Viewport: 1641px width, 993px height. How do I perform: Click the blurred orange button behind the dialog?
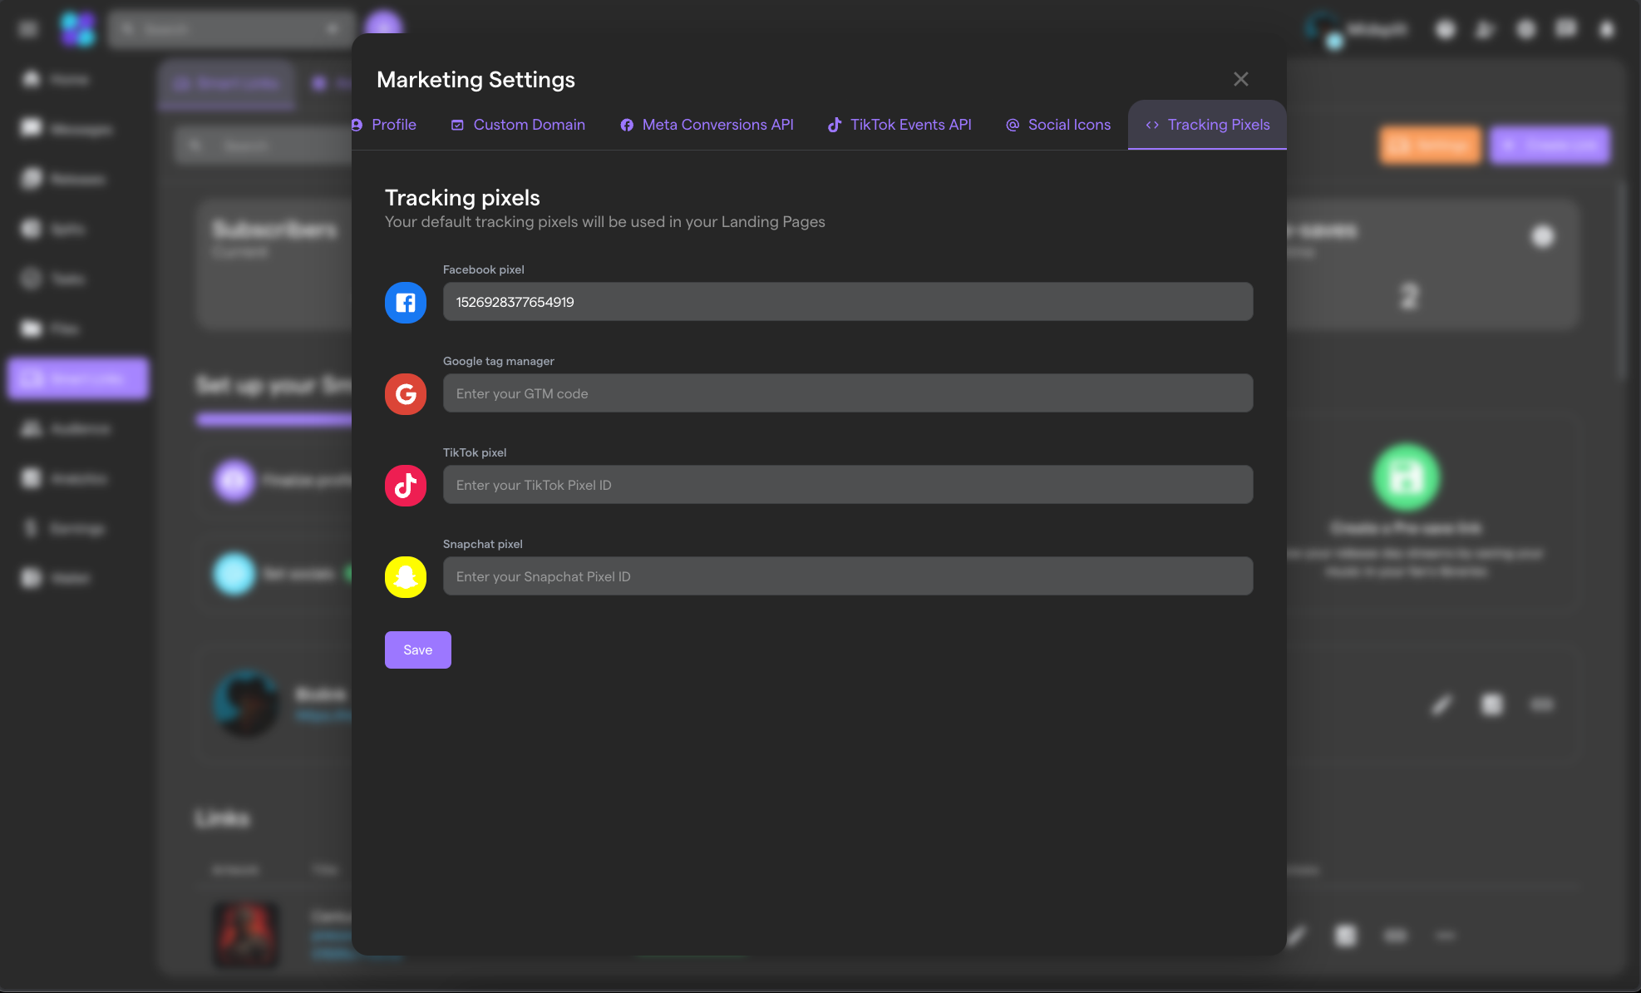(x=1431, y=146)
